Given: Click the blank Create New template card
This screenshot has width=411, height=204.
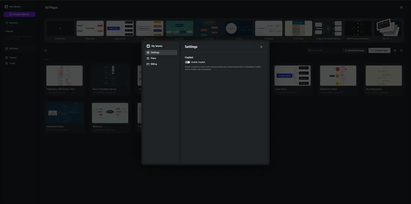Looking at the screenshot, I should point(60,30).
